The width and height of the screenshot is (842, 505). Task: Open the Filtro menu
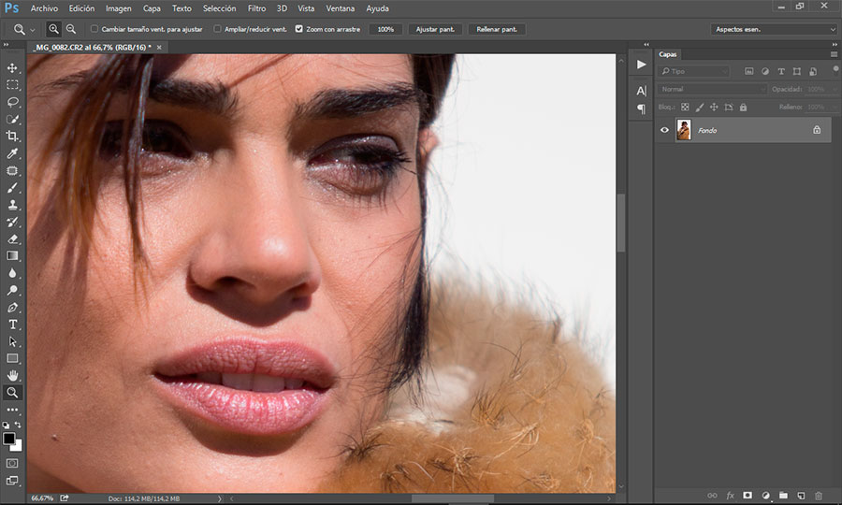[256, 8]
